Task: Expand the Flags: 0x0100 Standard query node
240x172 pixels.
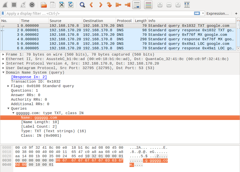Action: point(8,86)
